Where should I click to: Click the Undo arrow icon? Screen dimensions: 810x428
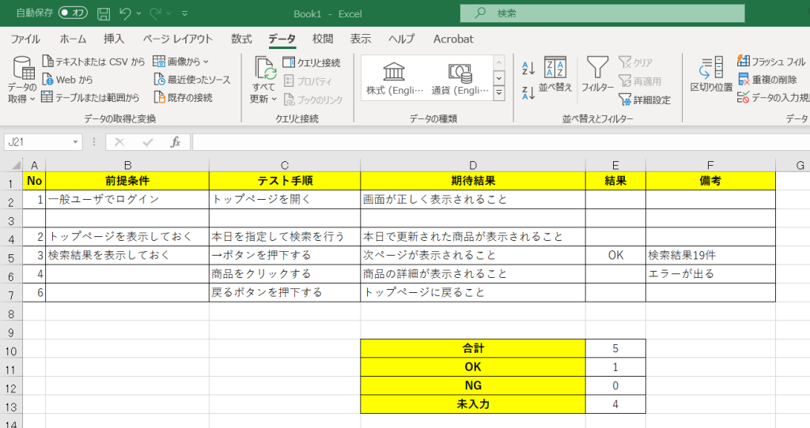point(125,13)
